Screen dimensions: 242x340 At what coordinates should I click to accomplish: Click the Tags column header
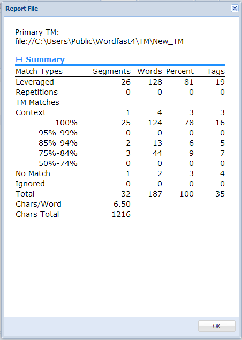(216, 71)
